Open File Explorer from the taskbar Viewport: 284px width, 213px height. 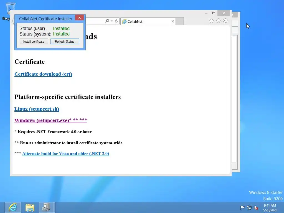click(30, 207)
